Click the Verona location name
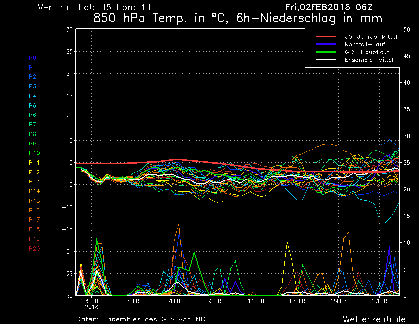This screenshot has height=324, width=419. (53, 7)
